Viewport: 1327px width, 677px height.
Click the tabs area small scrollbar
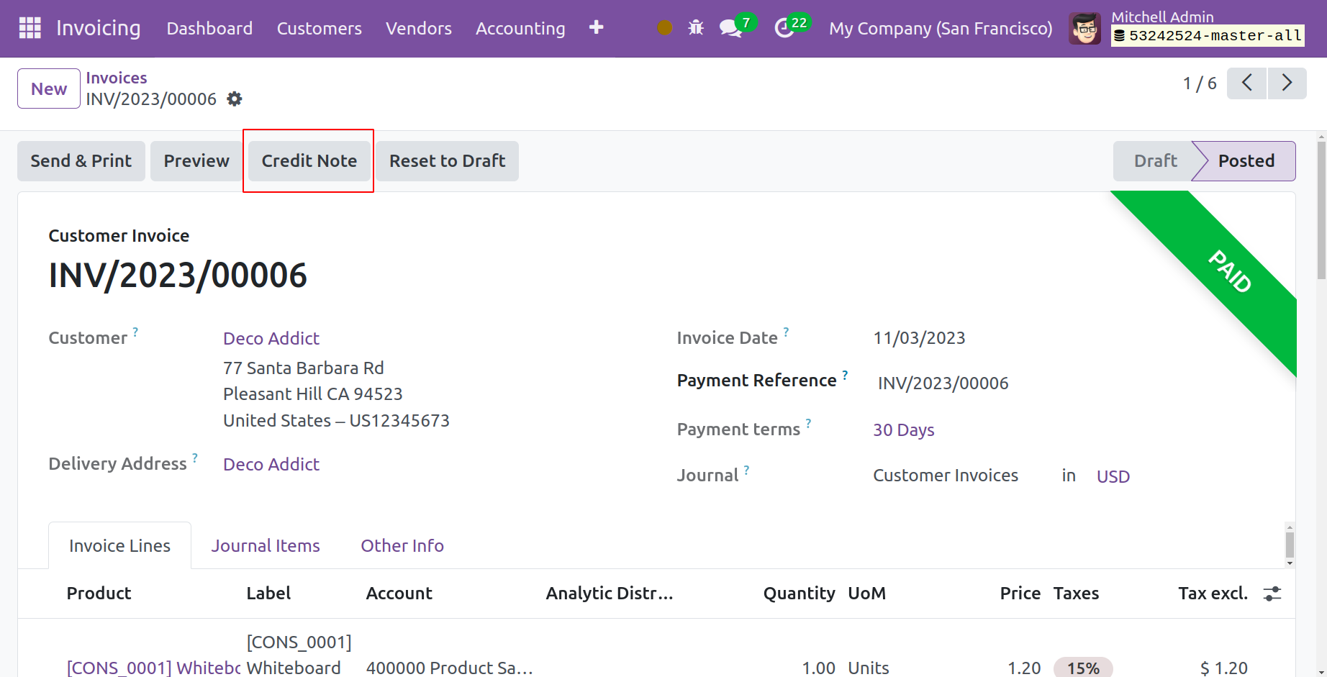1290,545
